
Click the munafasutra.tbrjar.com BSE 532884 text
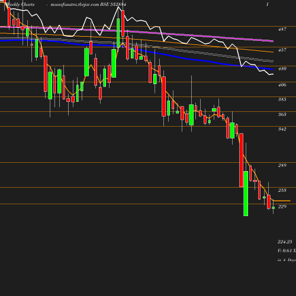tap(88, 4)
